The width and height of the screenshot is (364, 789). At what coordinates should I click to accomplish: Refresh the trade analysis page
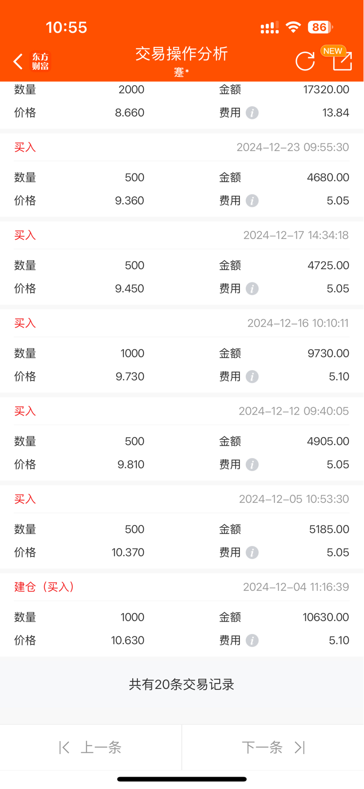305,61
